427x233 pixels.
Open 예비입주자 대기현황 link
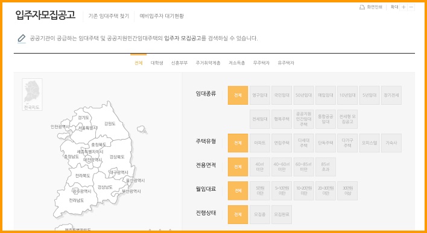point(162,16)
